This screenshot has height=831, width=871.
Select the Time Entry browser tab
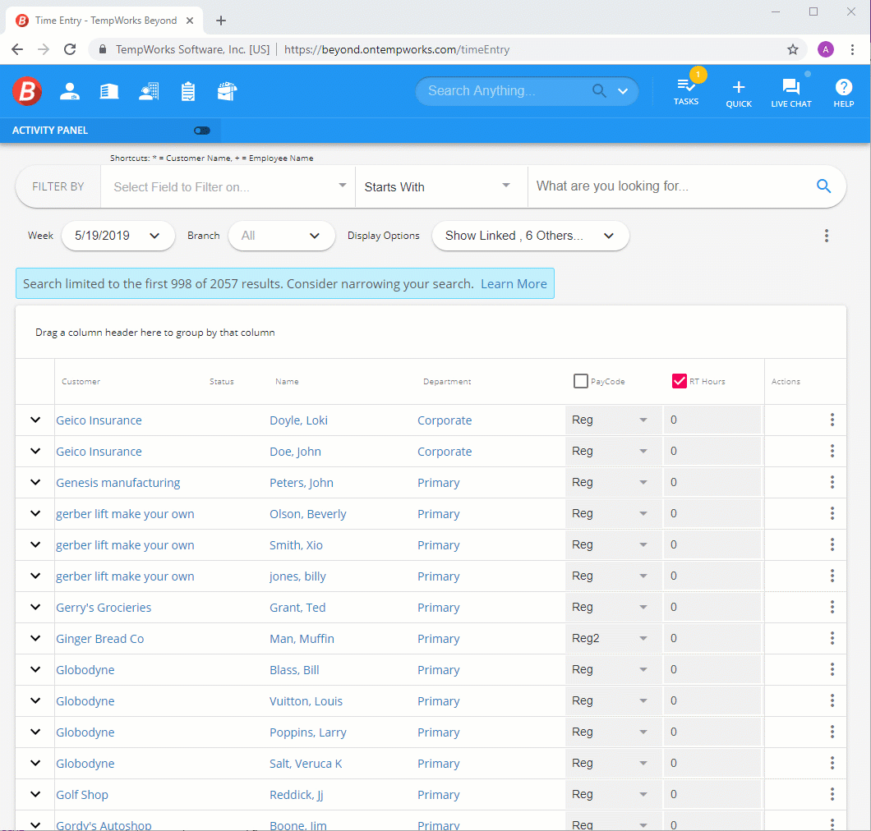[x=104, y=21]
